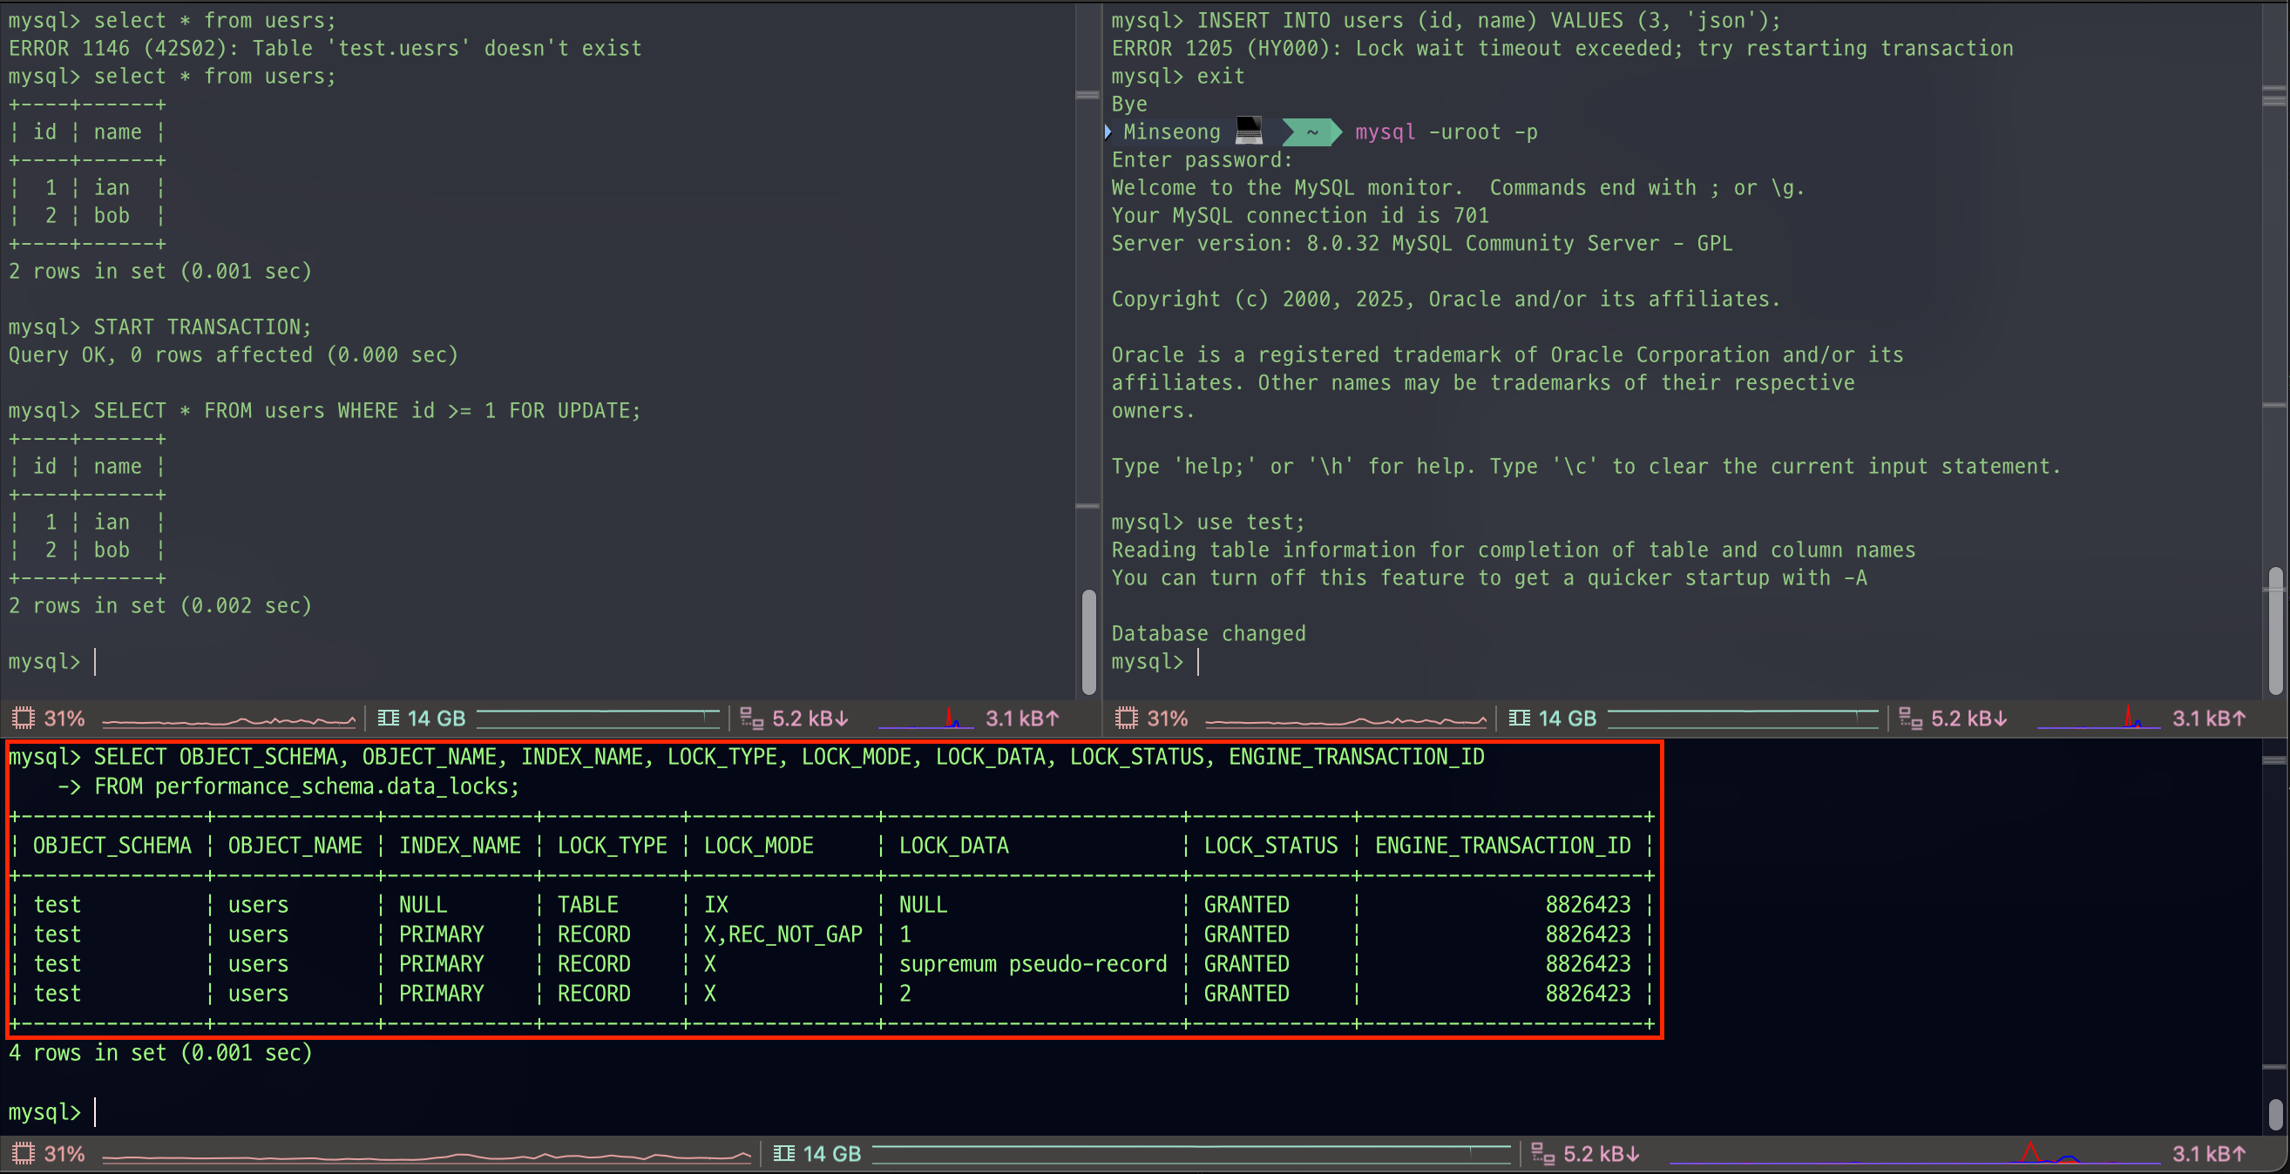The image size is (2290, 1174).
Task: Click '8826423' in the TABLE lock row
Action: point(1588,905)
